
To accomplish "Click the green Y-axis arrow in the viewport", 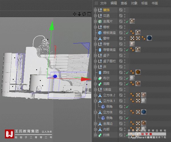I will (52, 26).
